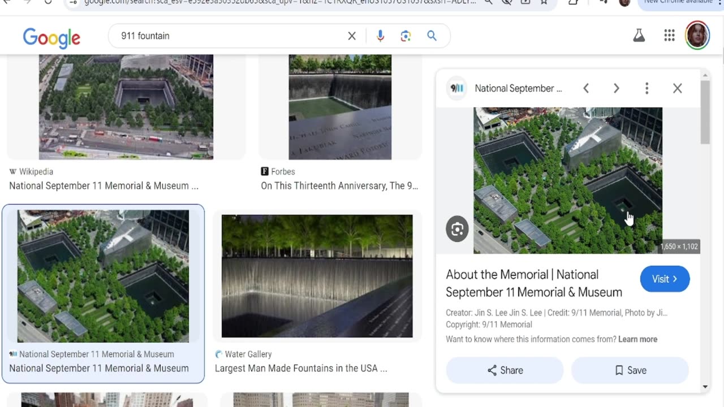The height and width of the screenshot is (407, 724).
Task: Open the Wikipedia memorial aerial thumbnail
Action: tap(126, 107)
